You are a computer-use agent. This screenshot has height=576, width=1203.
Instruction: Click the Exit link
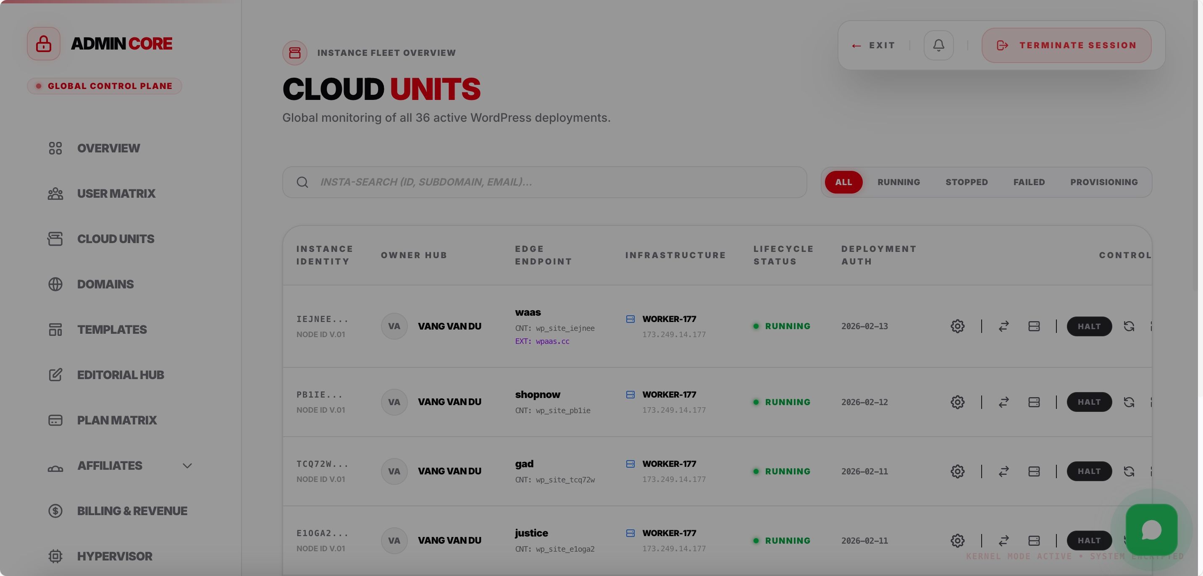tap(873, 45)
